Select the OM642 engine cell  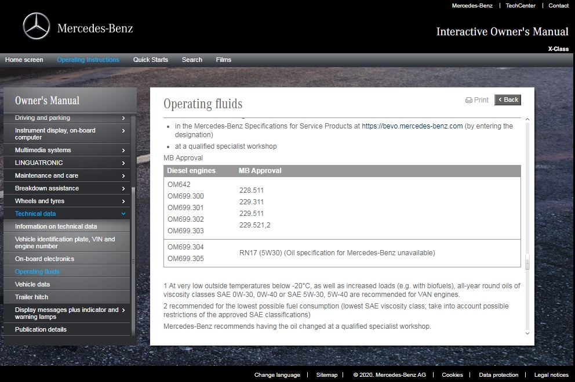point(179,185)
